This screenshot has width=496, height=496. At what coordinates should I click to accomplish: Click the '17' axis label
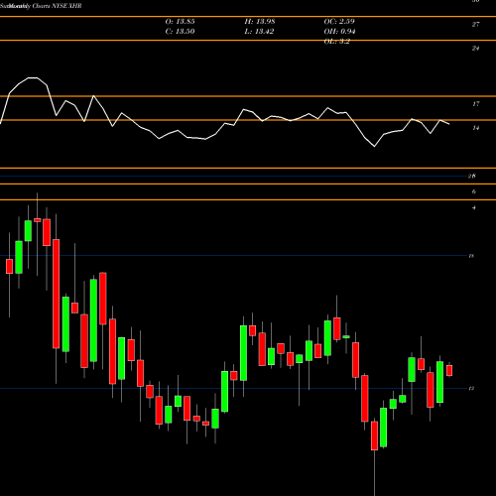(475, 104)
